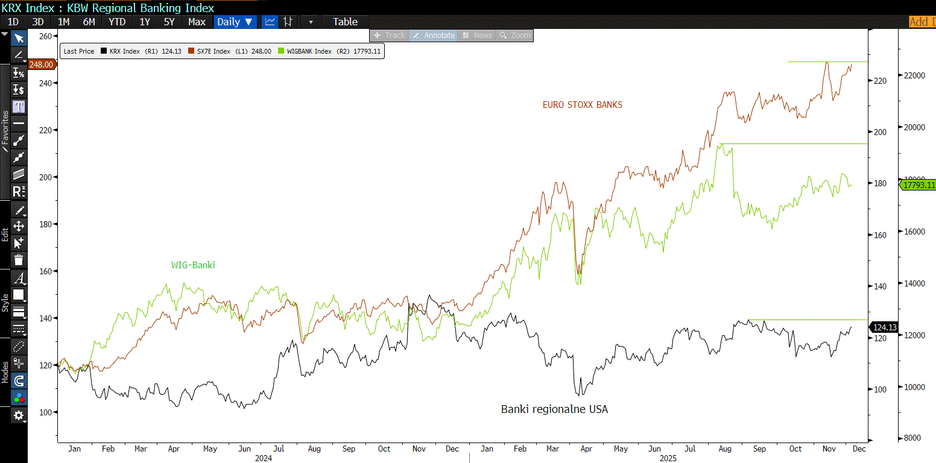The image size is (936, 463).
Task: Open the Daily periodicity dropdown
Action: coord(235,22)
